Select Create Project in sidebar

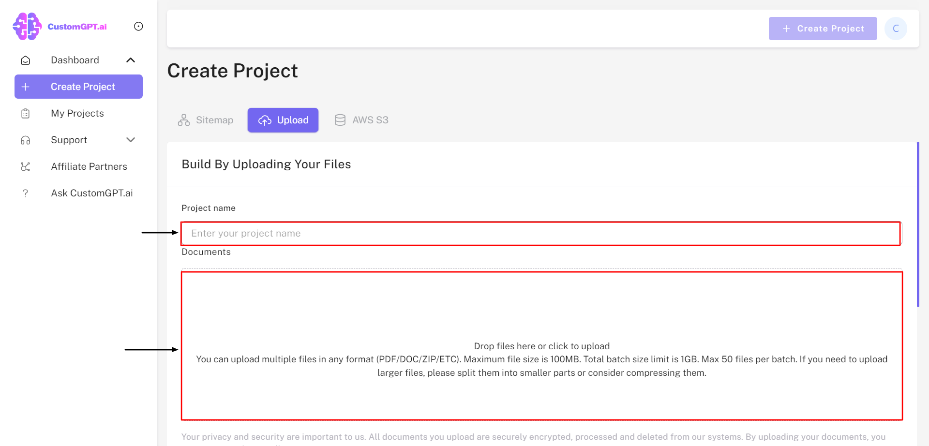pos(78,87)
